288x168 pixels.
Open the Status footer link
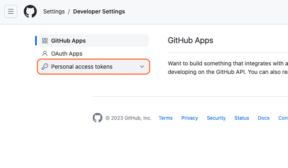pyautogui.click(x=242, y=118)
